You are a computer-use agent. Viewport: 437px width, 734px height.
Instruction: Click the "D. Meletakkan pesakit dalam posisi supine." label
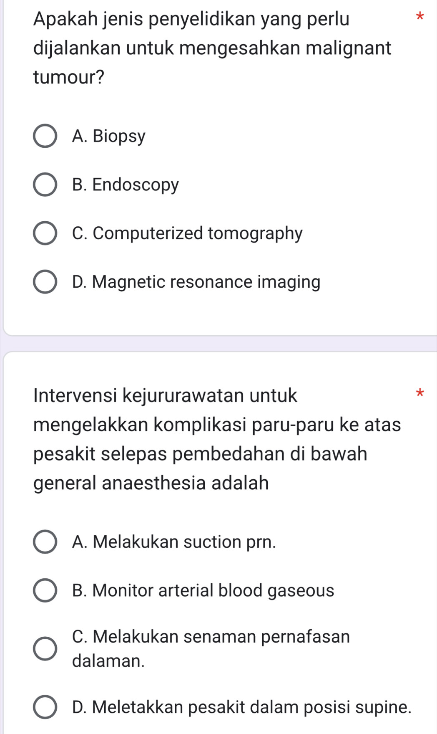tap(242, 707)
